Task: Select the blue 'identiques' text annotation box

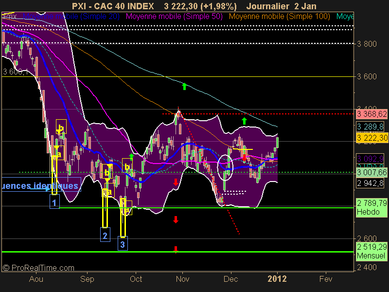Action: click(41, 184)
